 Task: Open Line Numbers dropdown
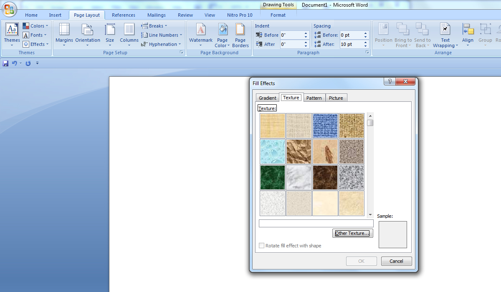162,35
